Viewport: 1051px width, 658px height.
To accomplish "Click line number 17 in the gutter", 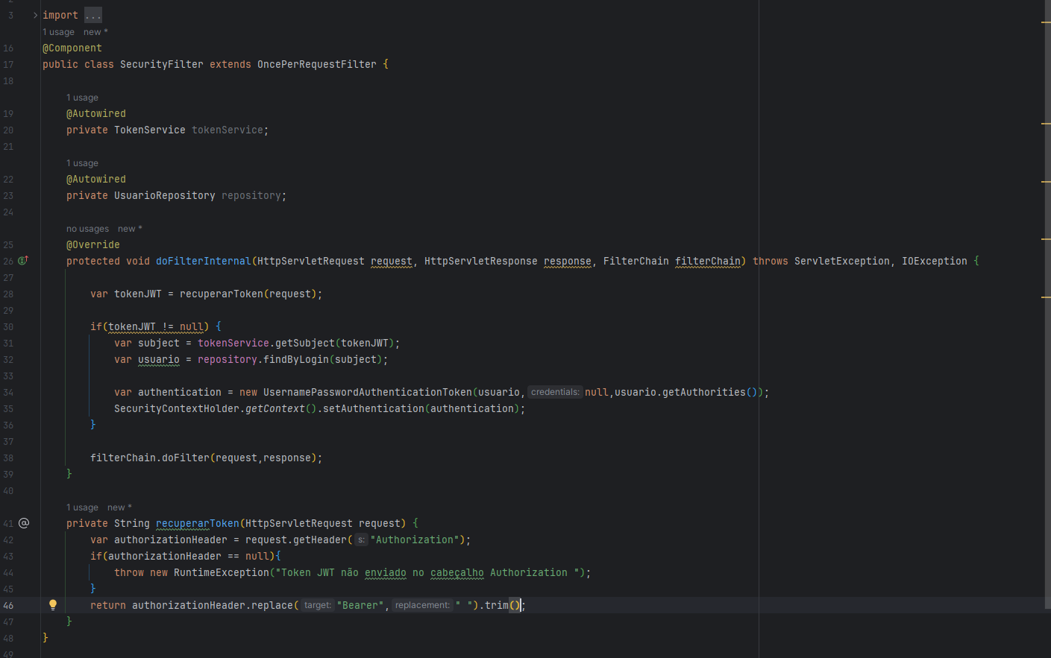I will pos(8,64).
